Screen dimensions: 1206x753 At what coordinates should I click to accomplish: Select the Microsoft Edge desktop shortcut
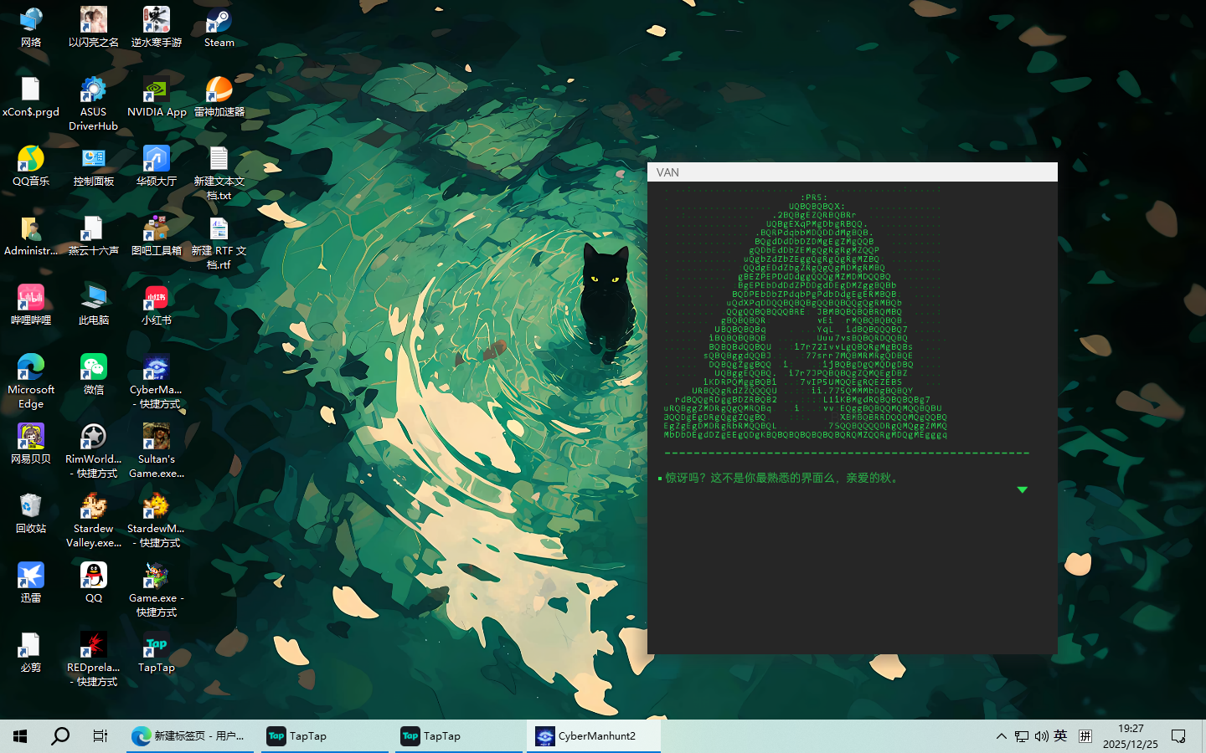pos(31,381)
